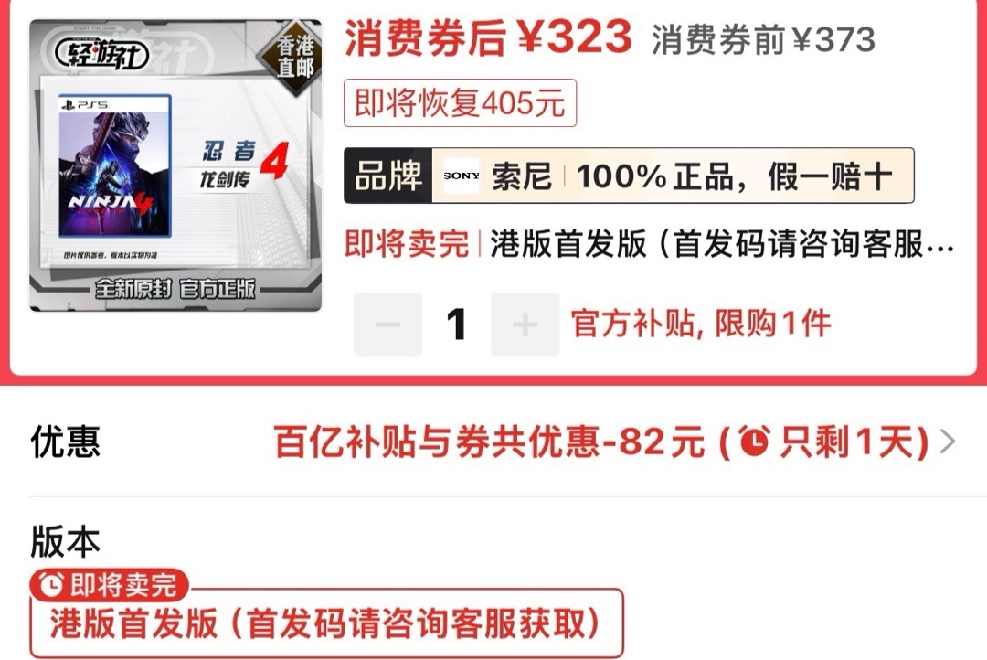Screen dimensions: 987x660
Task: Click the minus quantity stepper button
Action: (x=387, y=325)
